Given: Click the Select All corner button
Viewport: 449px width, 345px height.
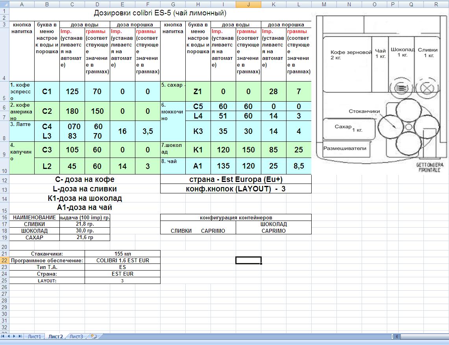Looking at the screenshot, I should click(x=4, y=4).
